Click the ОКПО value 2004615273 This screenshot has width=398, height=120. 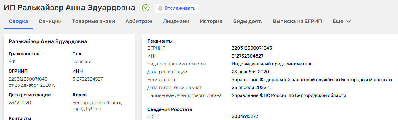pyautogui.click(x=245, y=116)
